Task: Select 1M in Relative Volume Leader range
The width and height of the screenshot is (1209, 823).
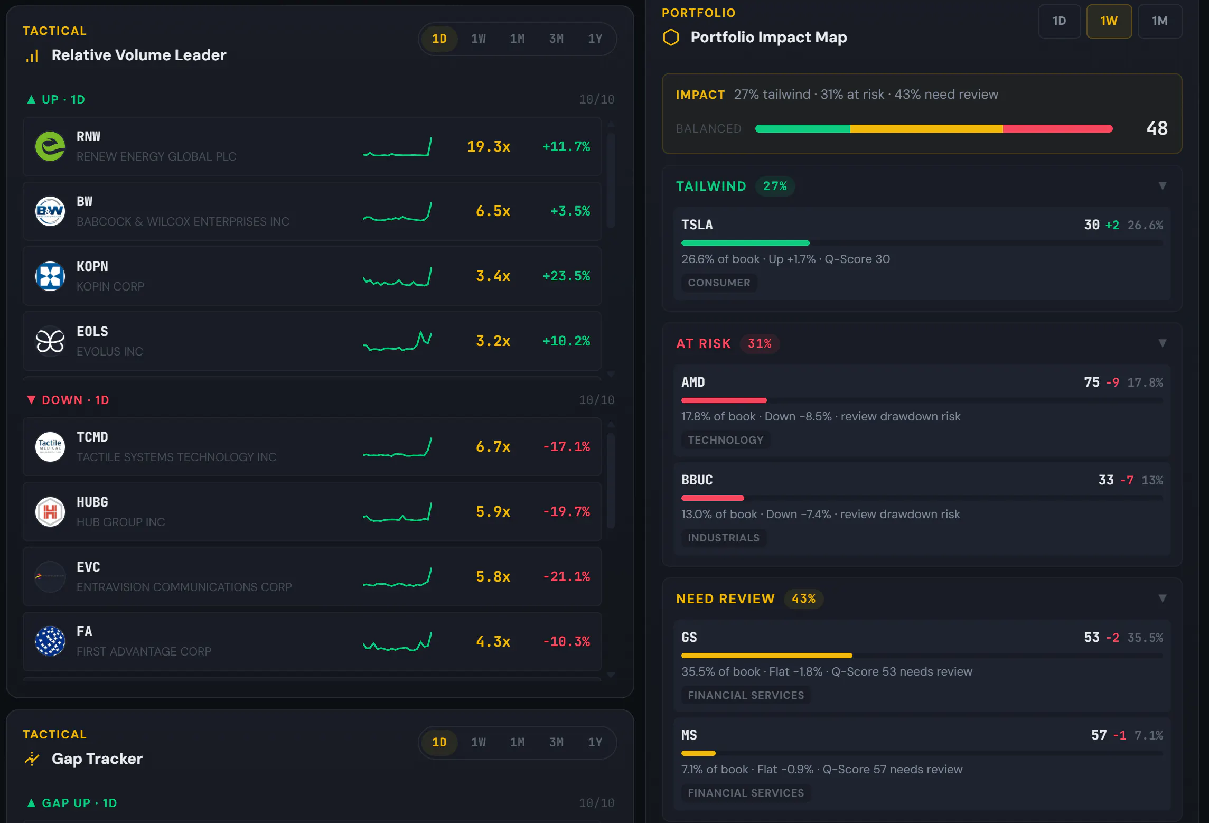Action: click(518, 39)
